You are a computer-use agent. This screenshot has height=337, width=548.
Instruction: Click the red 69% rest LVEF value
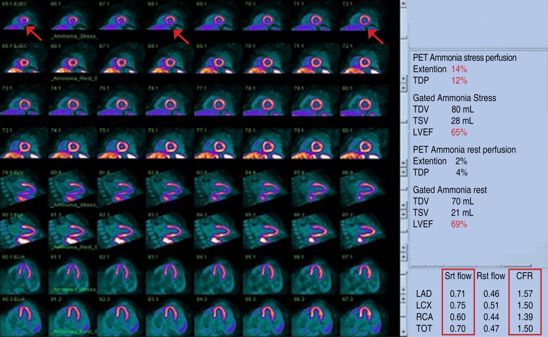(x=459, y=224)
